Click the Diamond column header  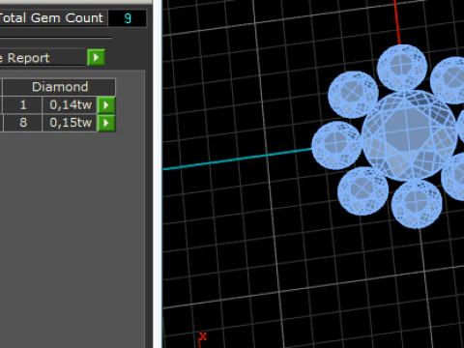coord(60,87)
